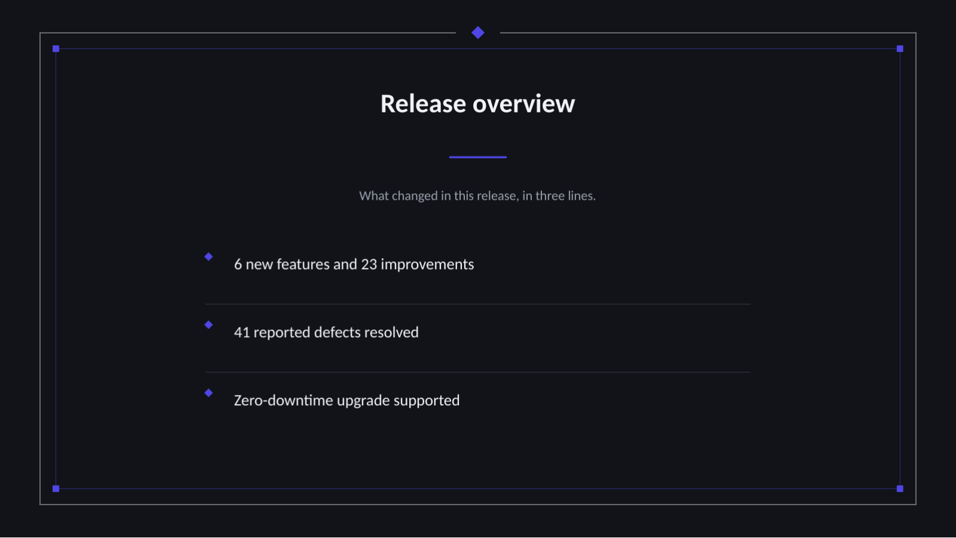
Task: Click the '41 reported defects resolved' line
Action: point(326,332)
